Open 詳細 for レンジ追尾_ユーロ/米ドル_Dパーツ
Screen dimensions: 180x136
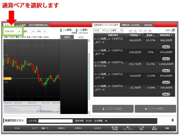pos(166,94)
